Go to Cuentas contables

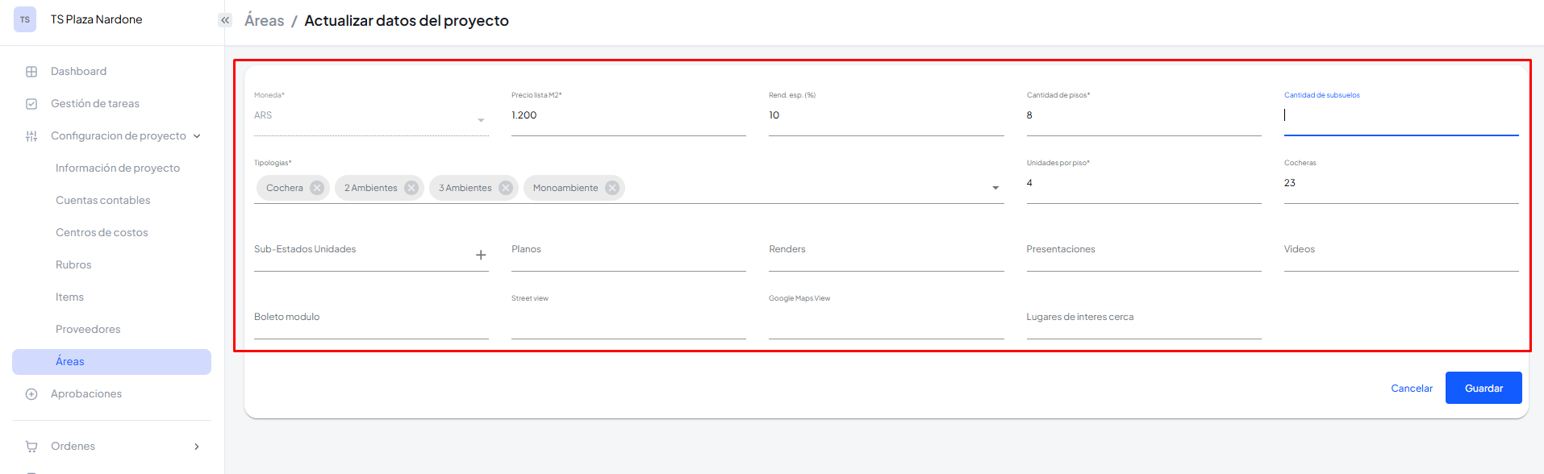coord(103,201)
